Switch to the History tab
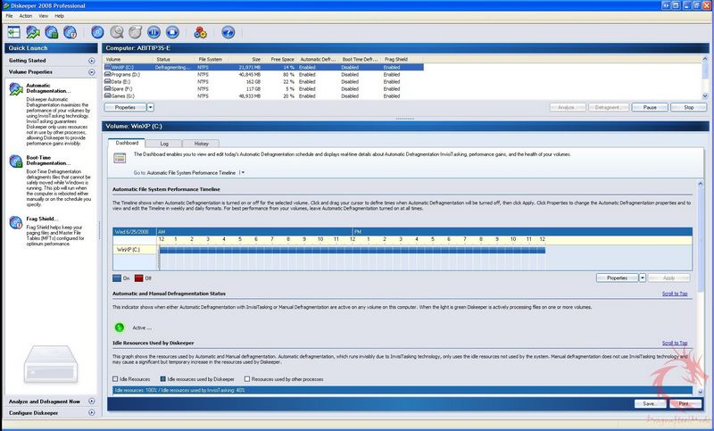The height and width of the screenshot is (431, 714). point(202,143)
